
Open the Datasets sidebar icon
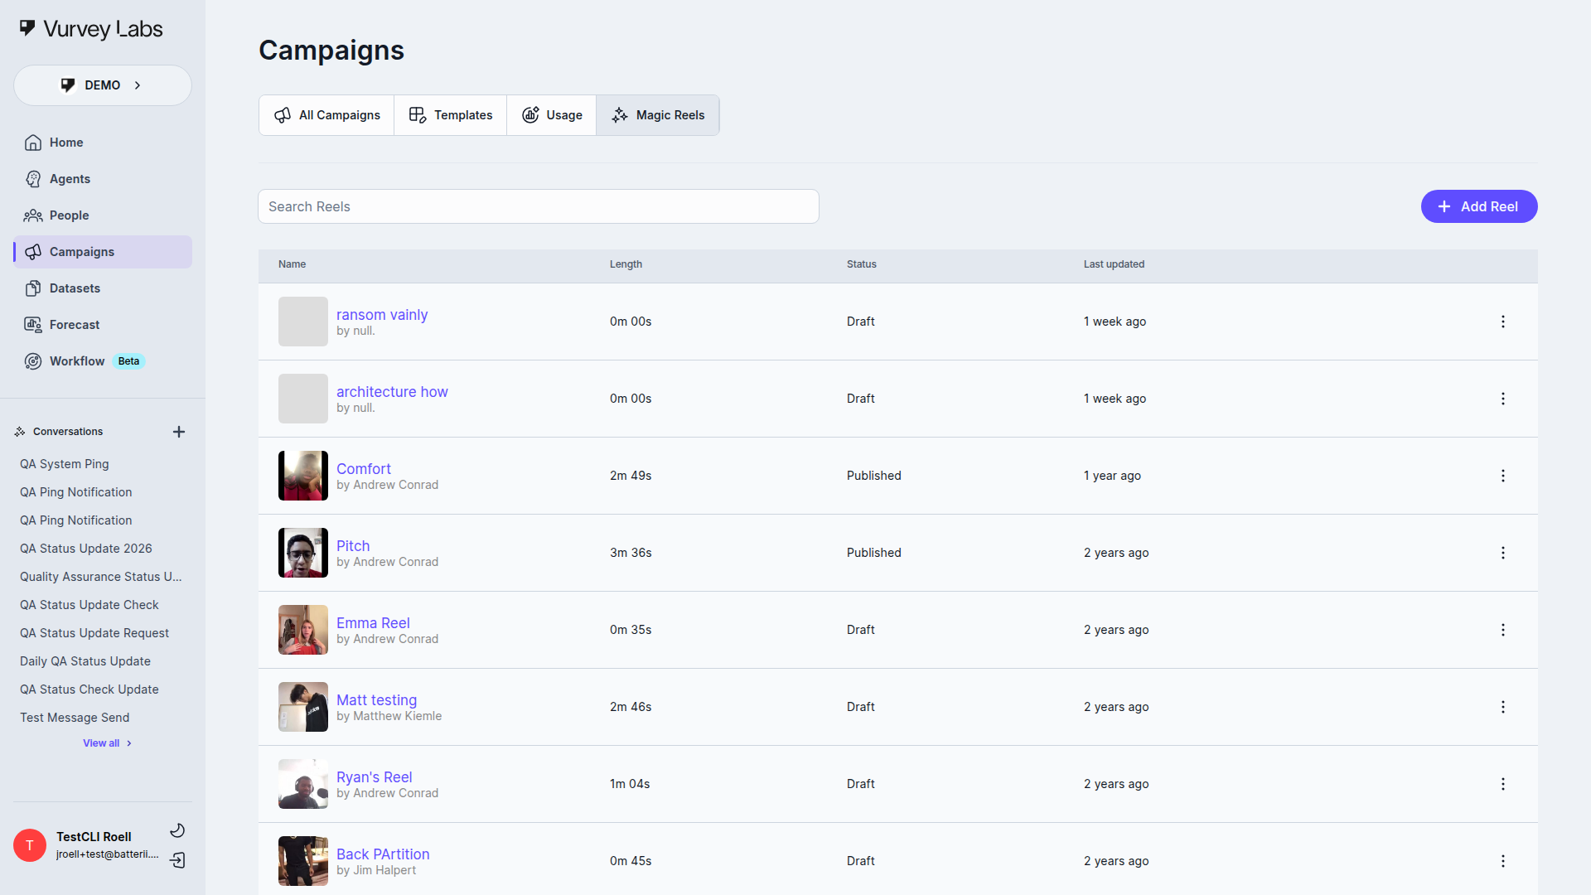click(33, 288)
